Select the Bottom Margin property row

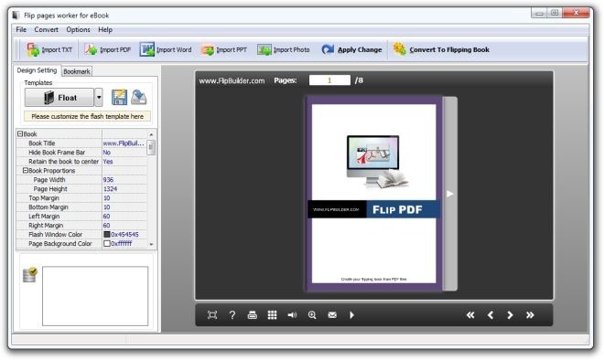81,206
